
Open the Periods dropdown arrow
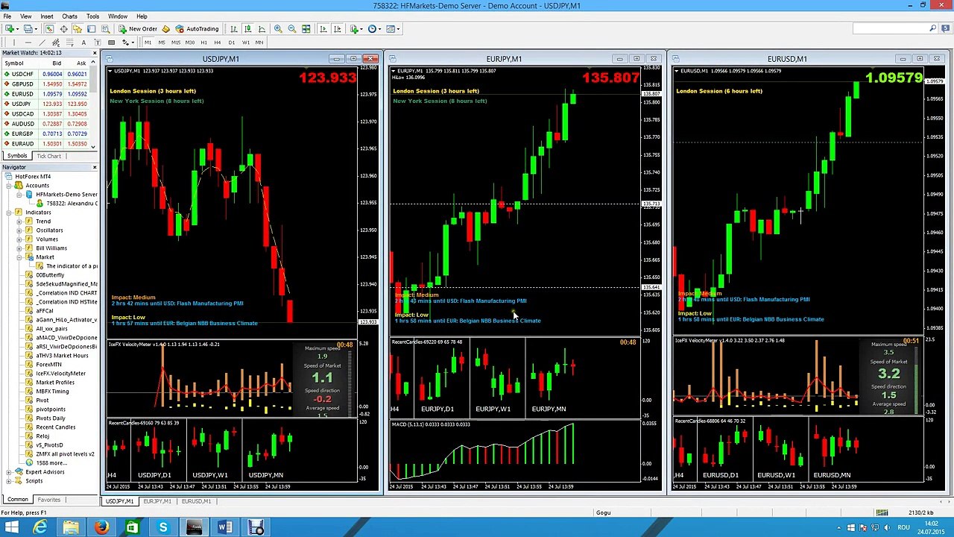pyautogui.click(x=380, y=28)
